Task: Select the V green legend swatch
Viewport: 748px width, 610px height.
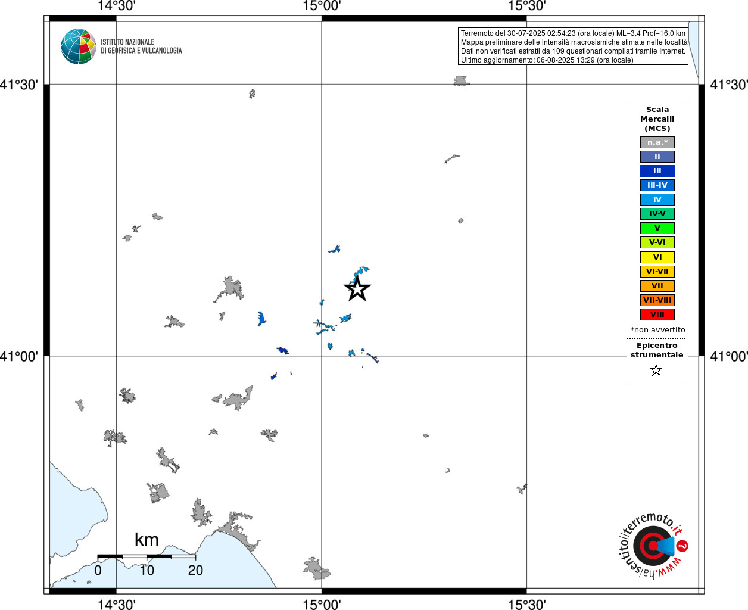Action: (x=657, y=228)
